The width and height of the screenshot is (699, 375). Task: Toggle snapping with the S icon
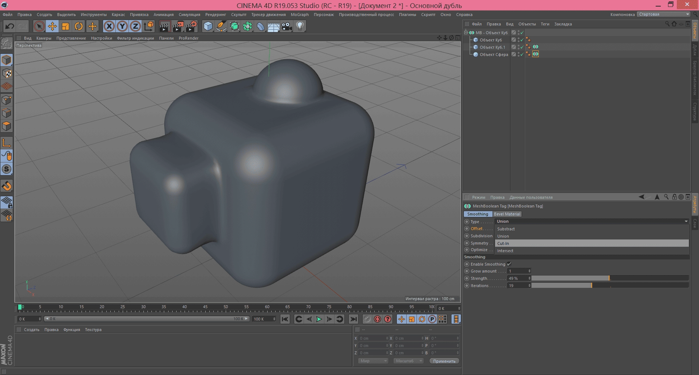(x=7, y=169)
